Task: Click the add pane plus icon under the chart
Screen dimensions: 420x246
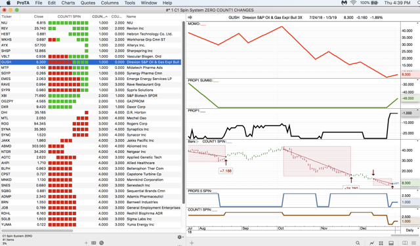Action: [192, 243]
